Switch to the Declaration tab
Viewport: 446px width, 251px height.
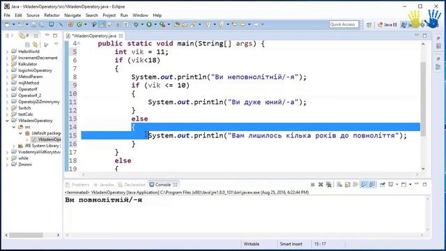(132, 185)
